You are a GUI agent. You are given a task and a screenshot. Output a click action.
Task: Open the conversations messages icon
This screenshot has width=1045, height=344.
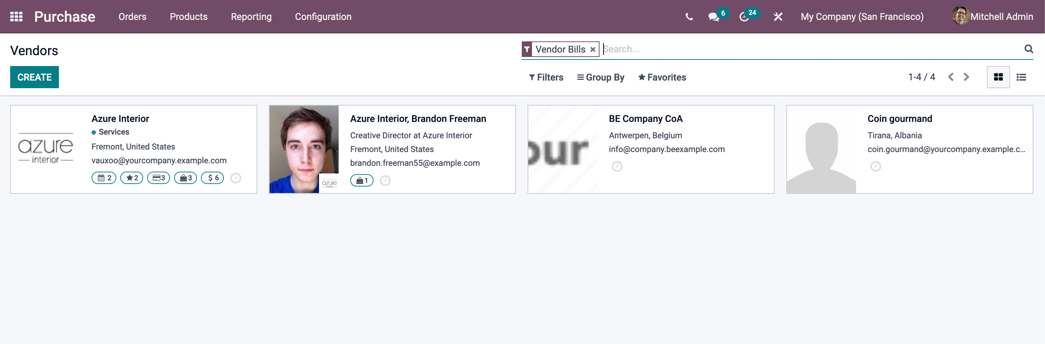point(714,17)
